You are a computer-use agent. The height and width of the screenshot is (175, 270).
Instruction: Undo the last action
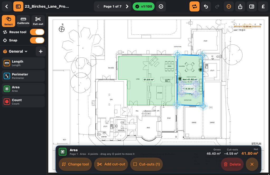pyautogui.click(x=206, y=7)
